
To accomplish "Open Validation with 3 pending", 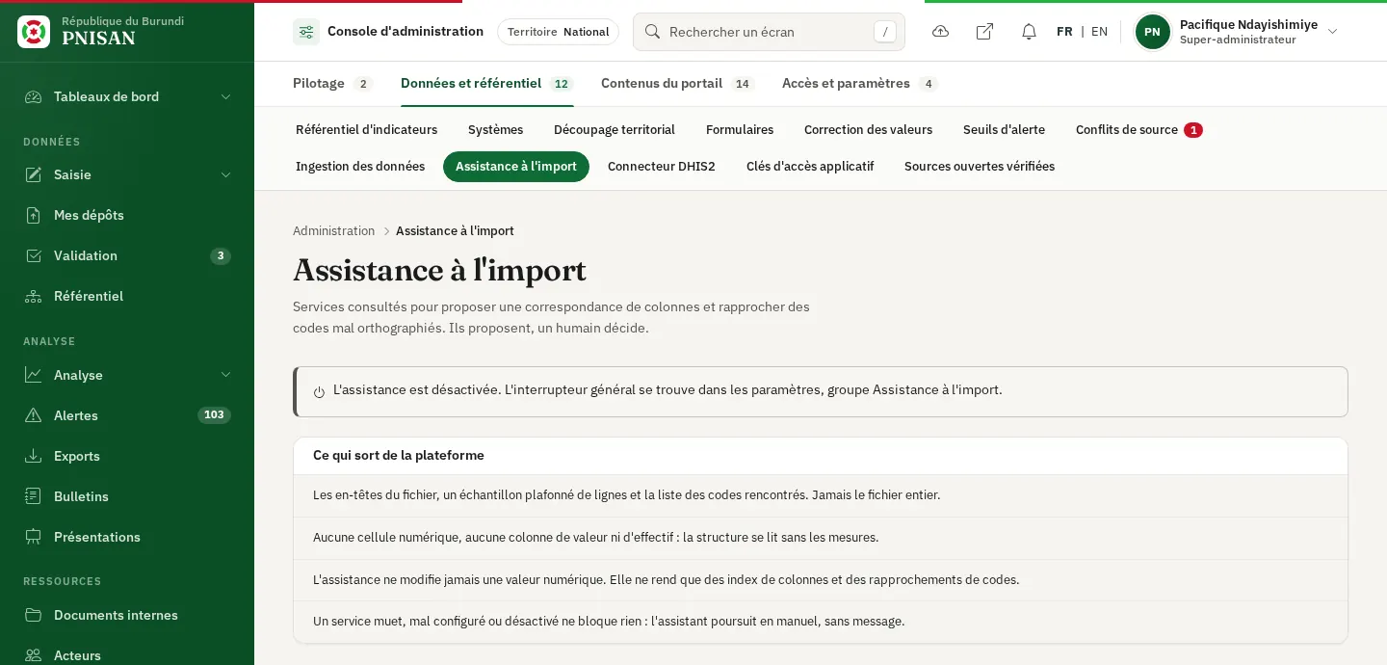I will click(127, 255).
